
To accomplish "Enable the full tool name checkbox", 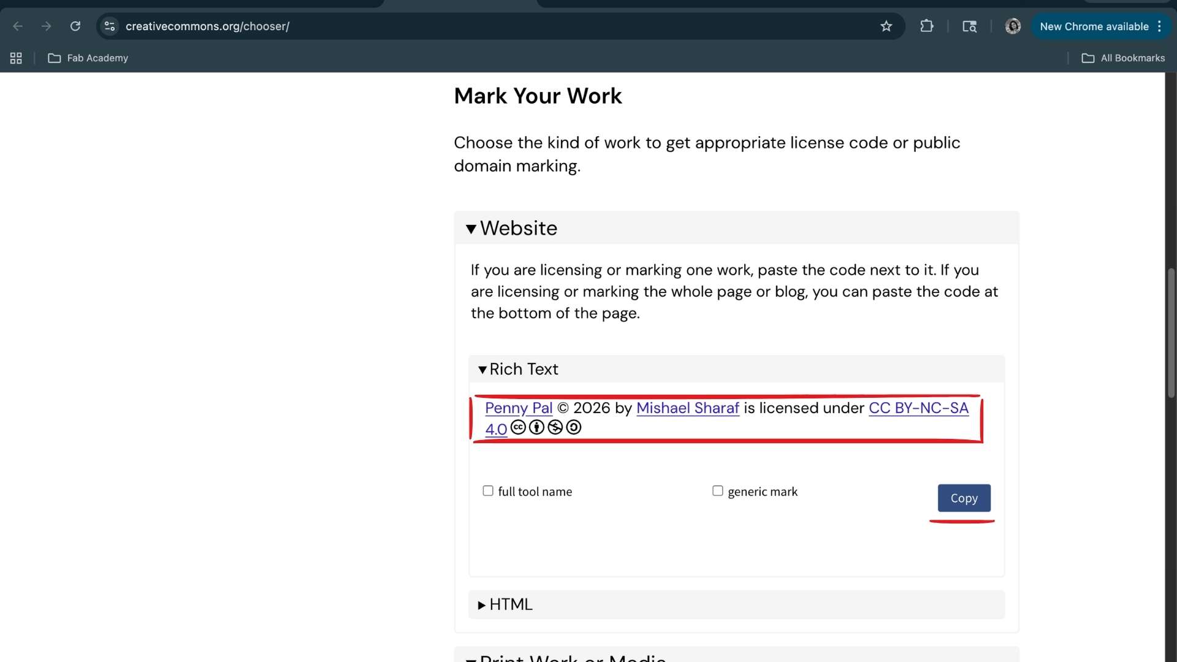I will pos(488,491).
